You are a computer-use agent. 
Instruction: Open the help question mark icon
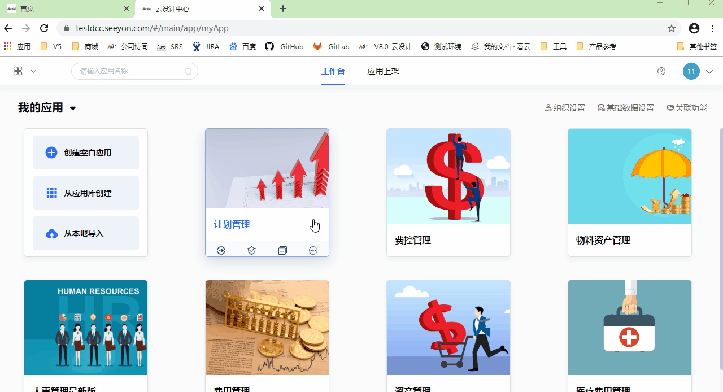pos(661,71)
